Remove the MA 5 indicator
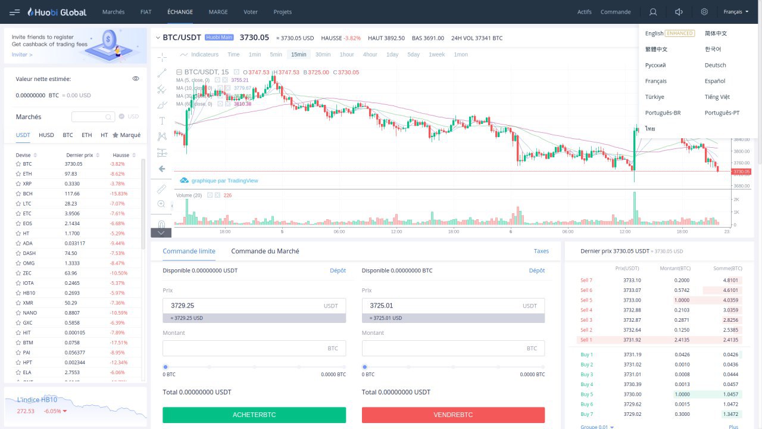 pyautogui.click(x=226, y=80)
